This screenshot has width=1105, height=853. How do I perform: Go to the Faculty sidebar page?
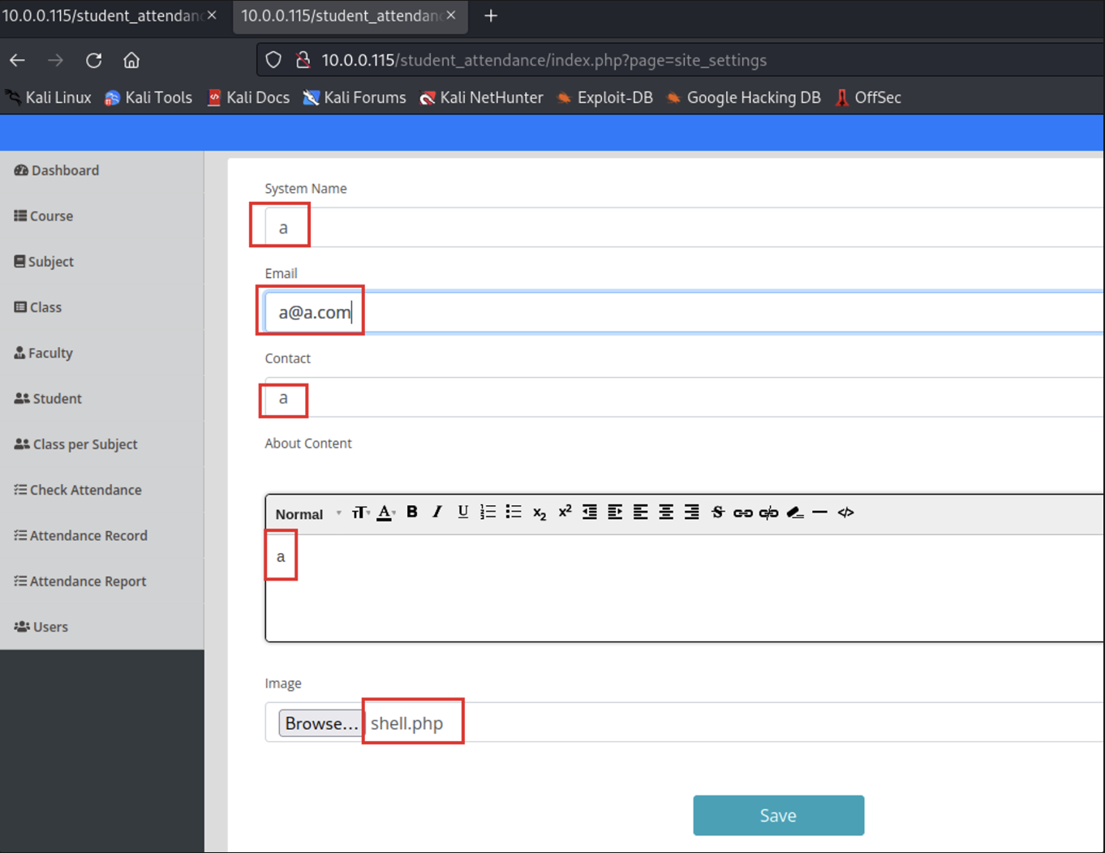50,353
